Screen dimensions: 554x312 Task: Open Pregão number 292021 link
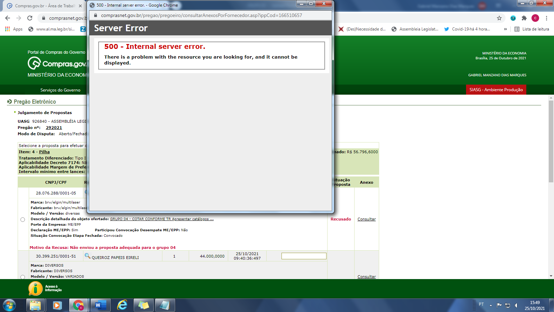point(54,128)
